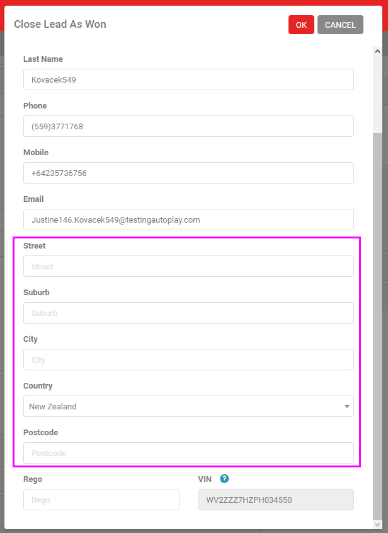Image resolution: width=388 pixels, height=533 pixels.
Task: Click the Close Lead As Won title
Action: click(x=60, y=24)
